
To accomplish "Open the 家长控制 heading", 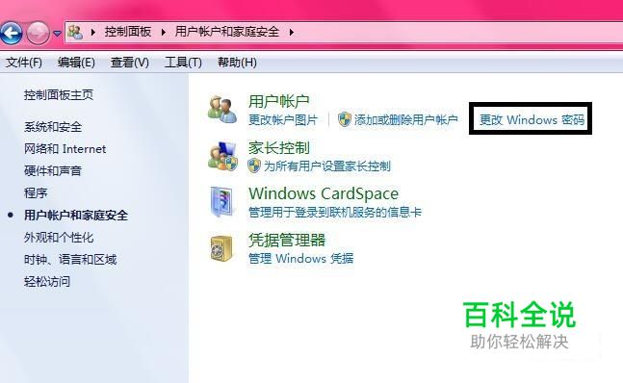I will [279, 147].
